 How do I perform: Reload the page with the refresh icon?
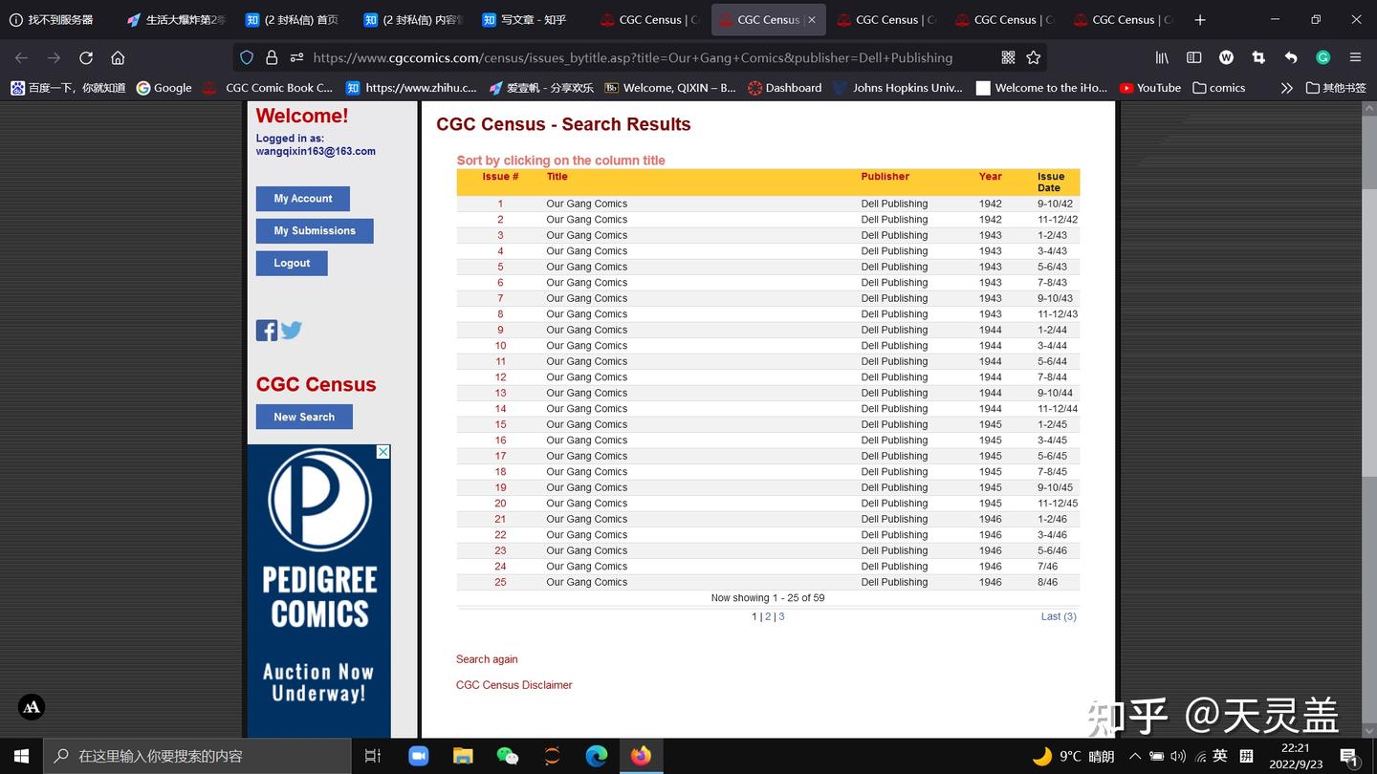[x=86, y=57]
